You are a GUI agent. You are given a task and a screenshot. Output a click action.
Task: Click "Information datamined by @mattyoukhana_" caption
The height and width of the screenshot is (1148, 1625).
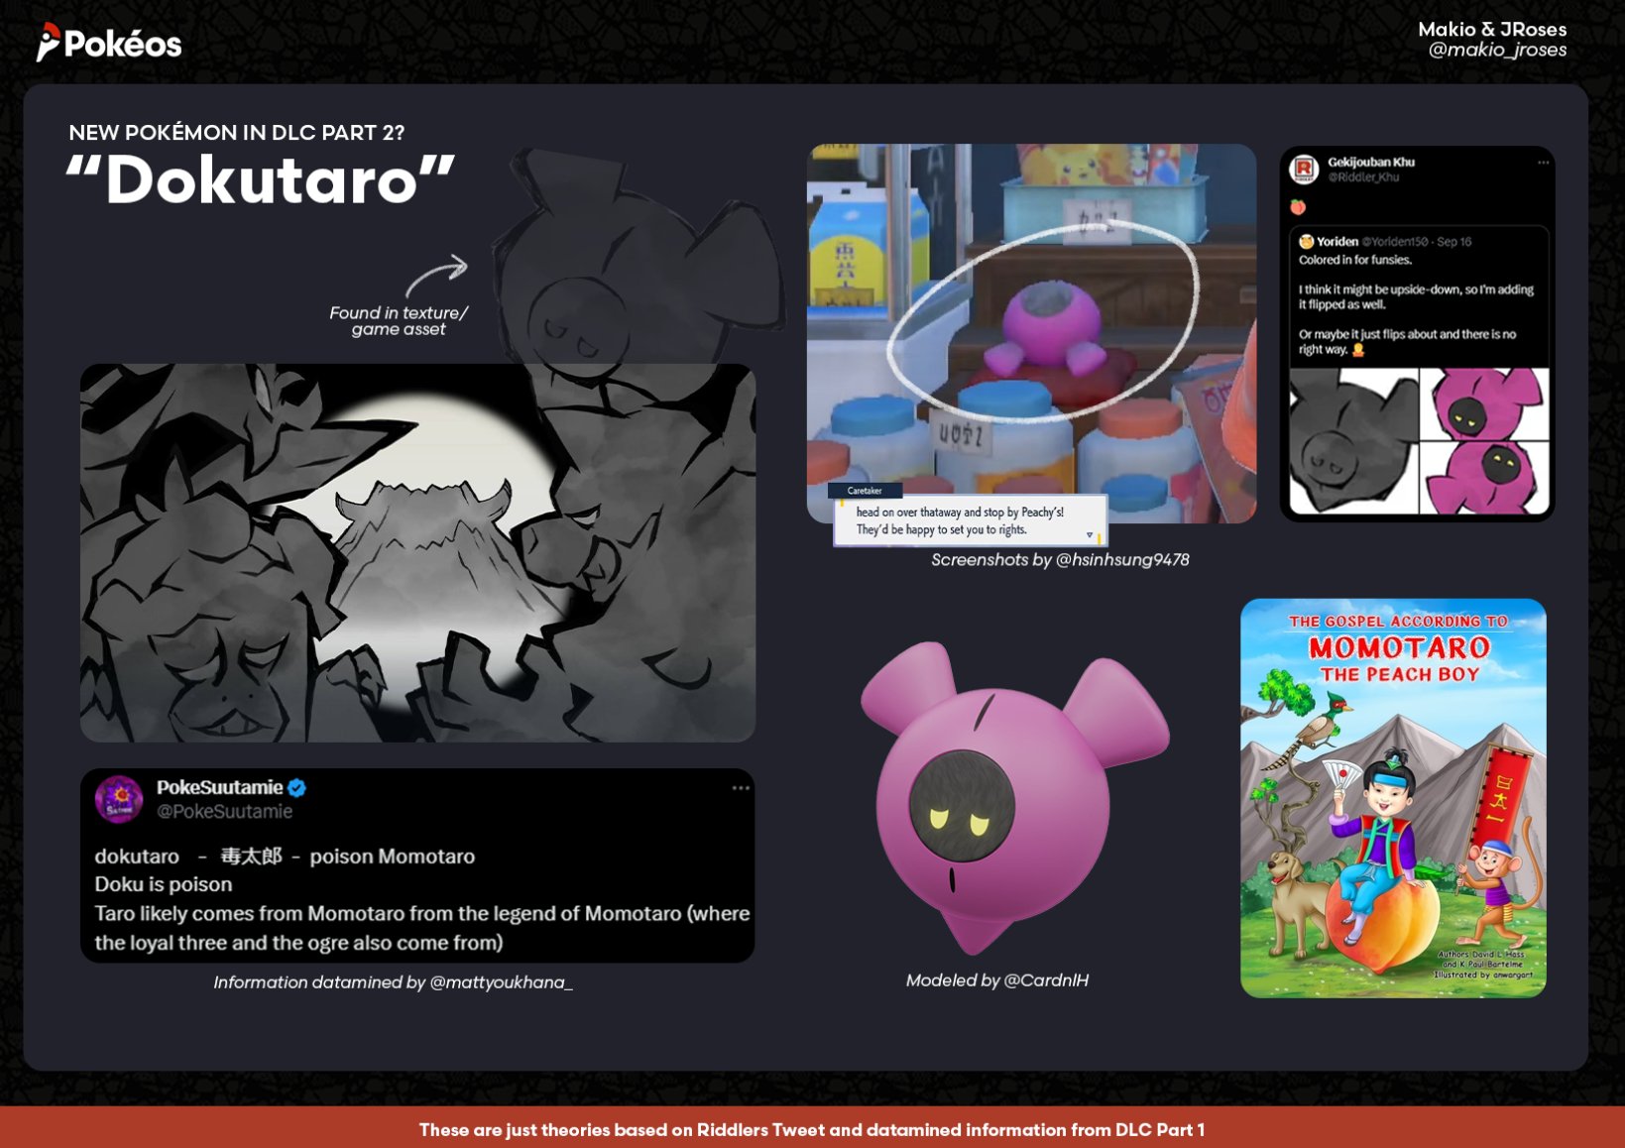pyautogui.click(x=393, y=982)
